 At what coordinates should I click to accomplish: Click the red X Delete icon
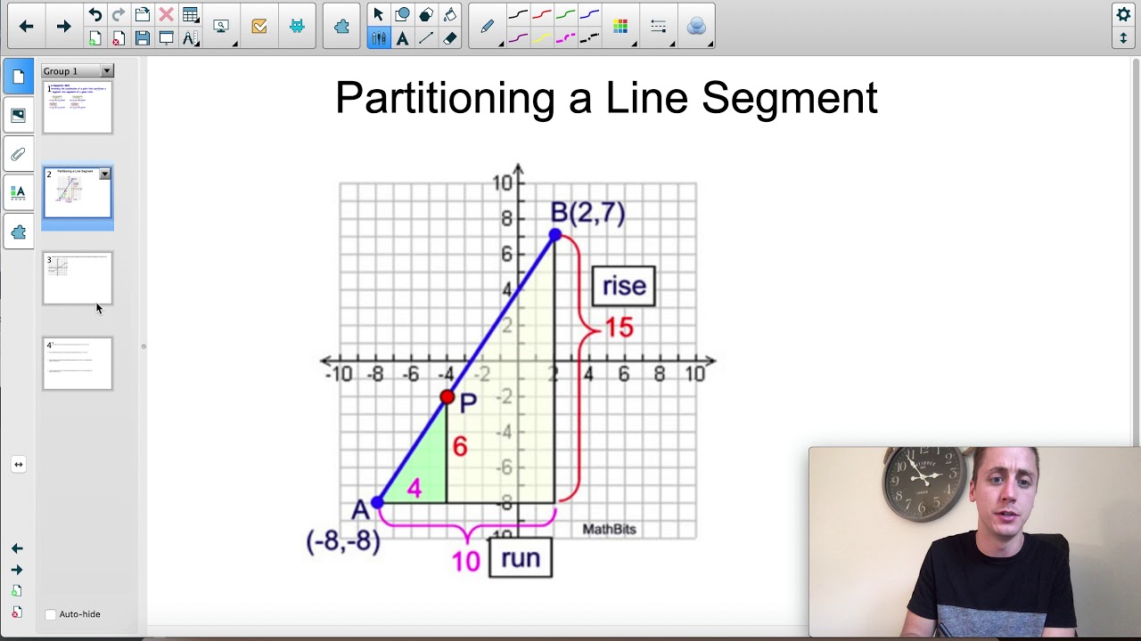166,14
